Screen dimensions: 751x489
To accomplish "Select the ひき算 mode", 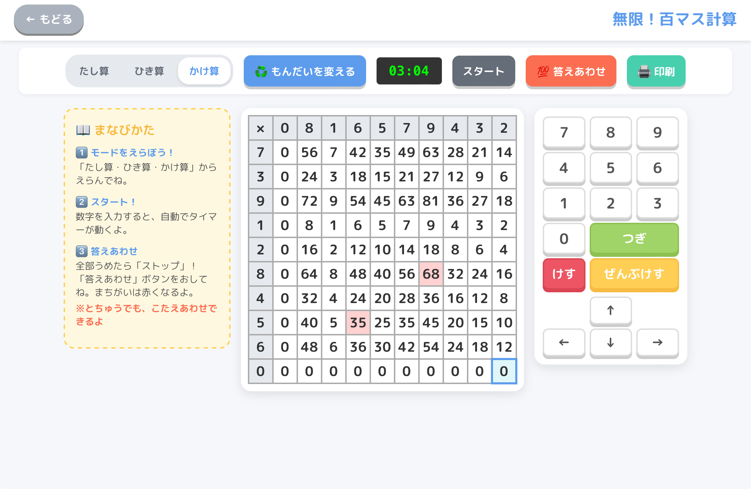I will coord(149,71).
